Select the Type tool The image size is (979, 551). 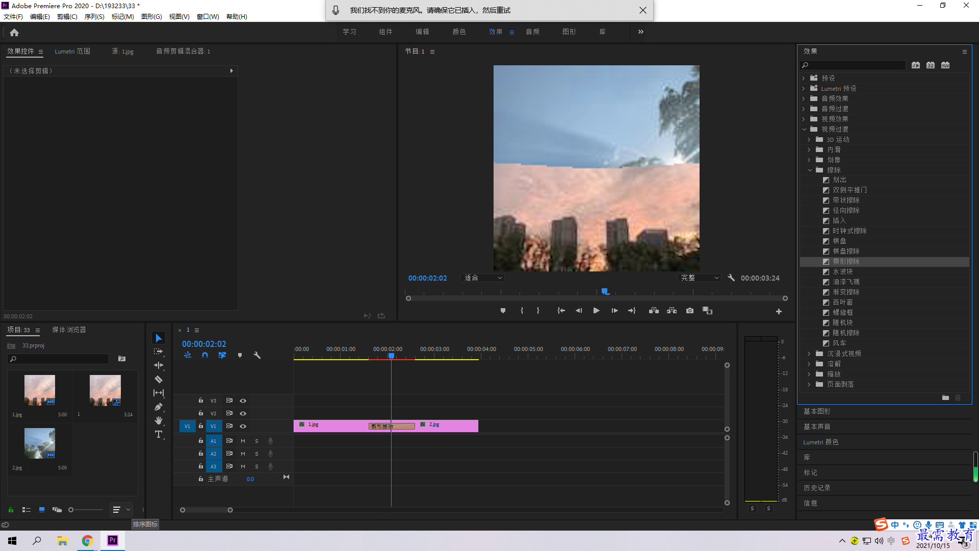coord(159,434)
